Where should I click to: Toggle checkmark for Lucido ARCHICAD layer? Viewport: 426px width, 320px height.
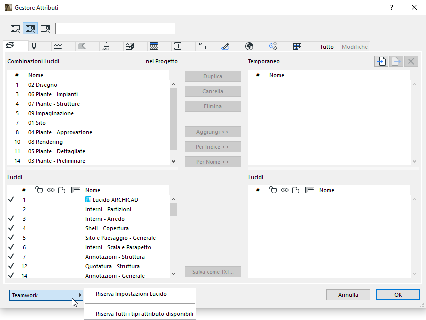(x=11, y=200)
